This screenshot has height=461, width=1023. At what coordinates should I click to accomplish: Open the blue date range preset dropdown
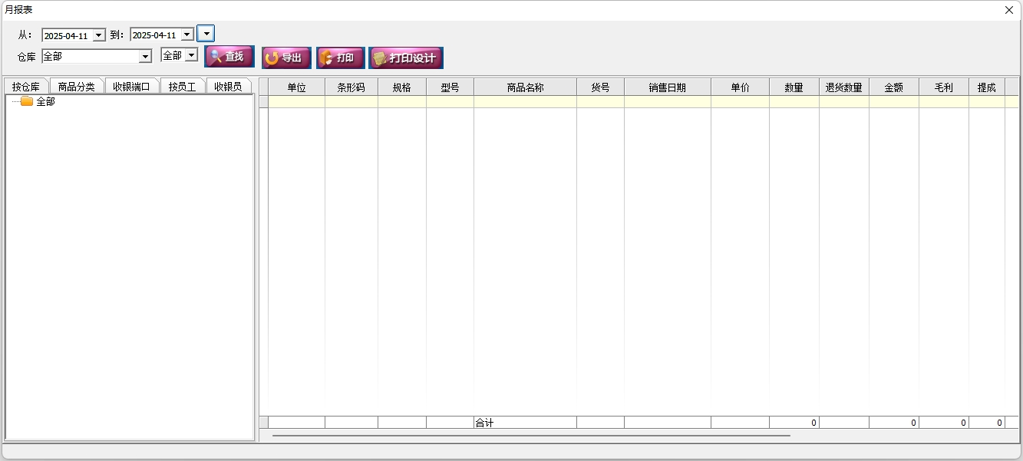[206, 34]
